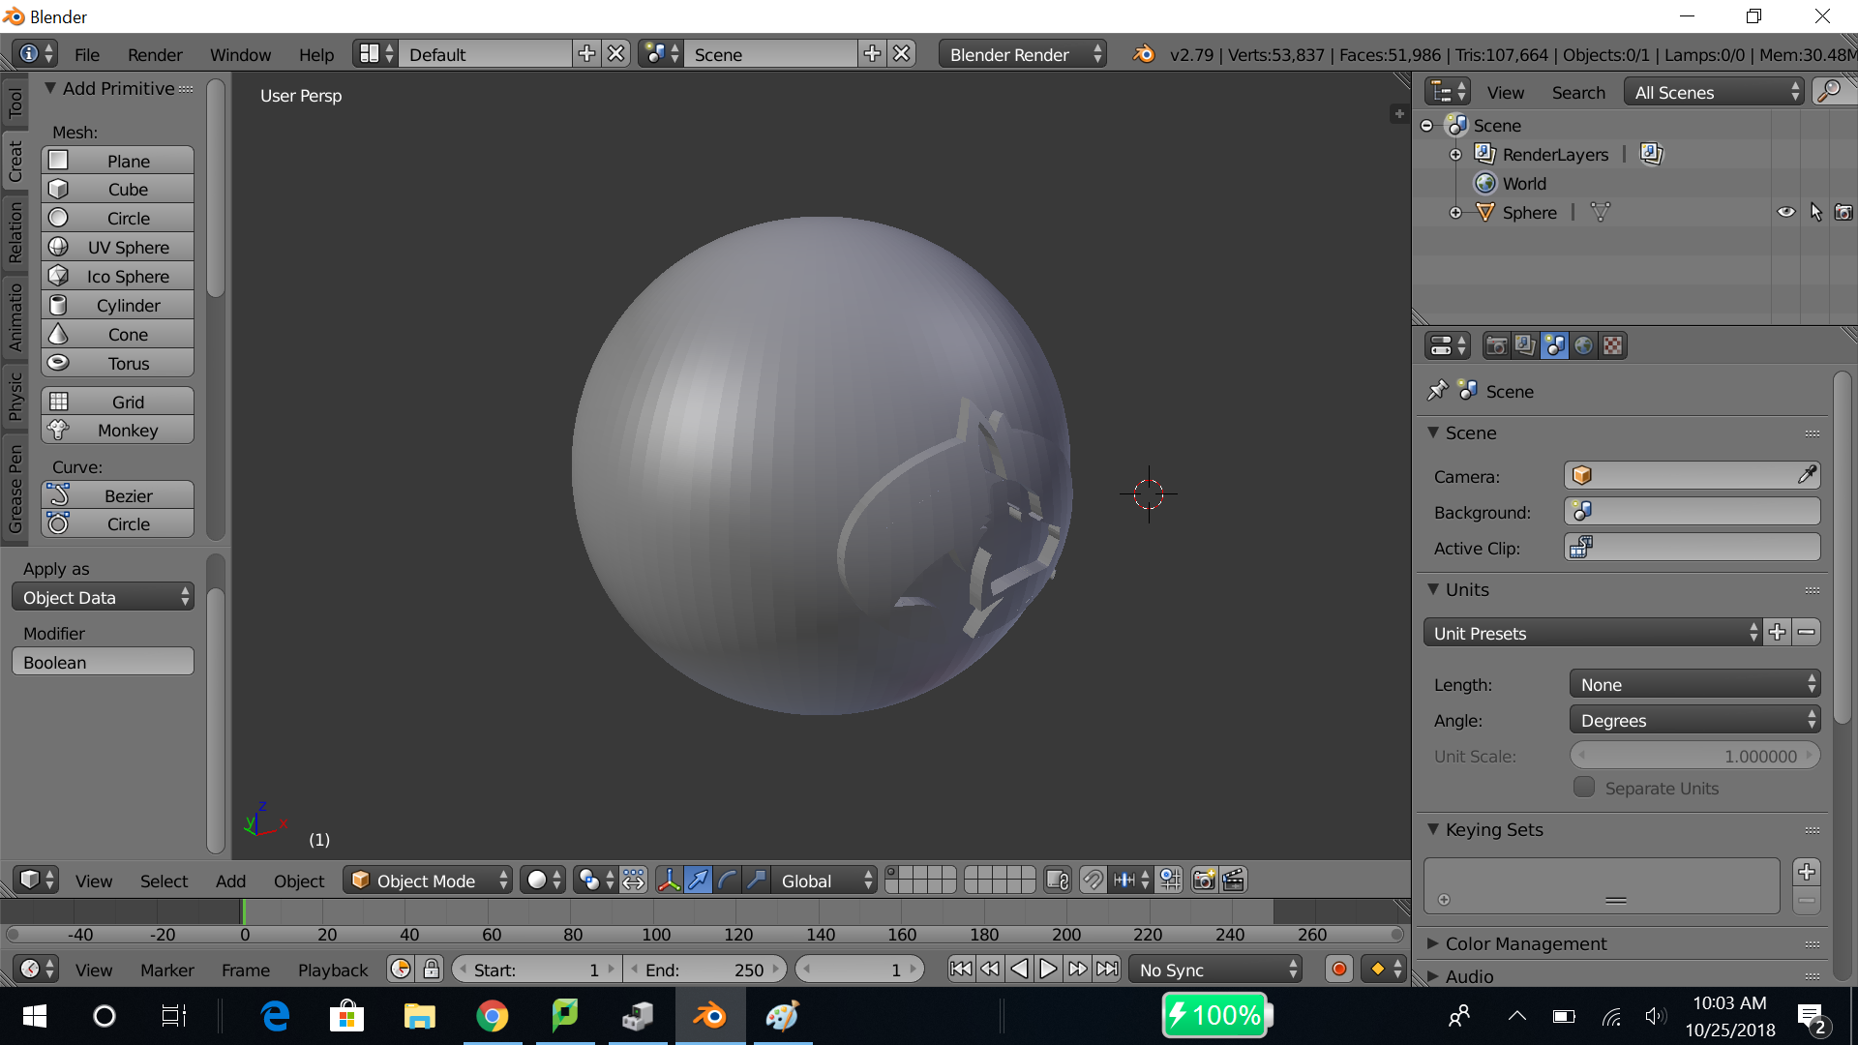Toggle Sphere visibility eye in outliner
Screen dimensions: 1858x1045
(x=1785, y=212)
